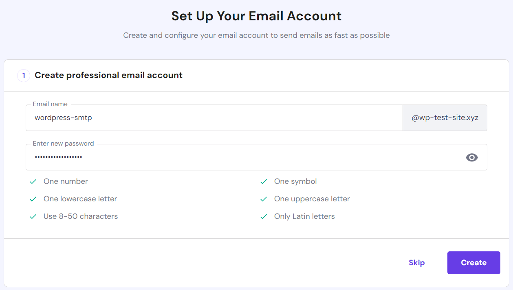
Task: Click the Skip link
Action: pyautogui.click(x=416, y=262)
